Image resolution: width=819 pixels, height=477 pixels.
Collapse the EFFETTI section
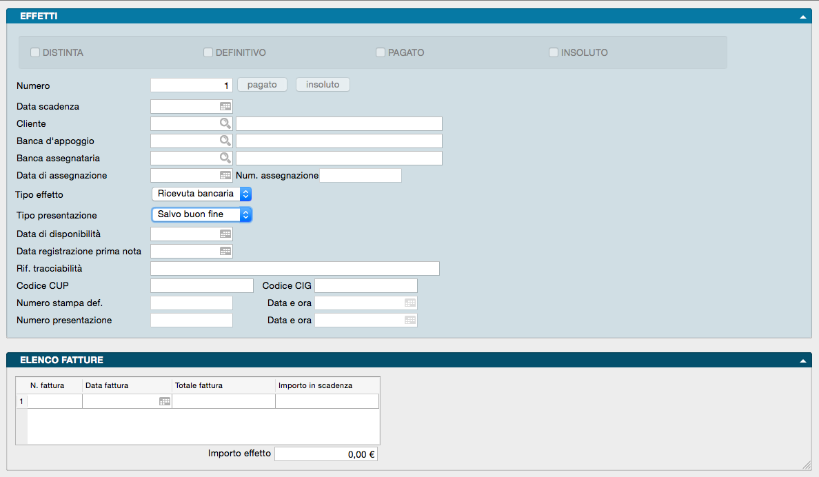(802, 16)
